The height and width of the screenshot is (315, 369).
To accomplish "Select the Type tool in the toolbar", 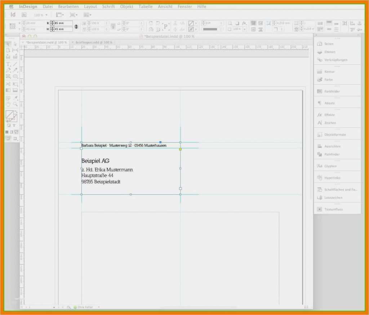I will click(8, 63).
